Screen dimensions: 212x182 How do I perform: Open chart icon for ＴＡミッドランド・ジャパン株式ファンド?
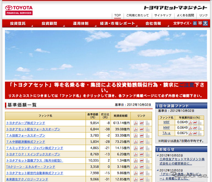pyautogui.click(x=142, y=148)
